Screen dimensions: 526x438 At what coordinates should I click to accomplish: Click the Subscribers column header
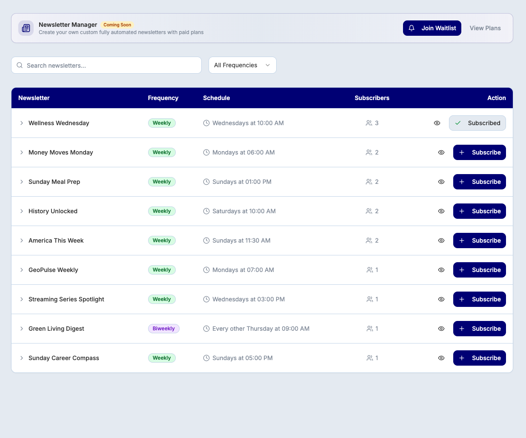click(x=372, y=98)
